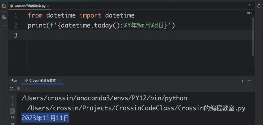This screenshot has width=263, height=125.
Task: Open editor tab options three-dot menu
Action: coord(250,6)
